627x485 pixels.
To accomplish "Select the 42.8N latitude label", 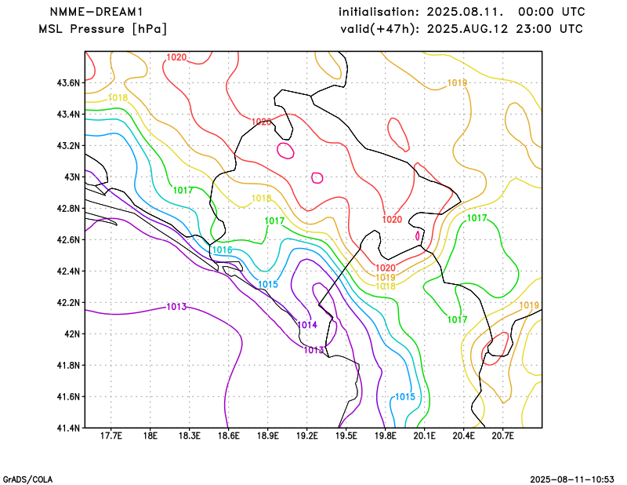I will click(x=68, y=209).
